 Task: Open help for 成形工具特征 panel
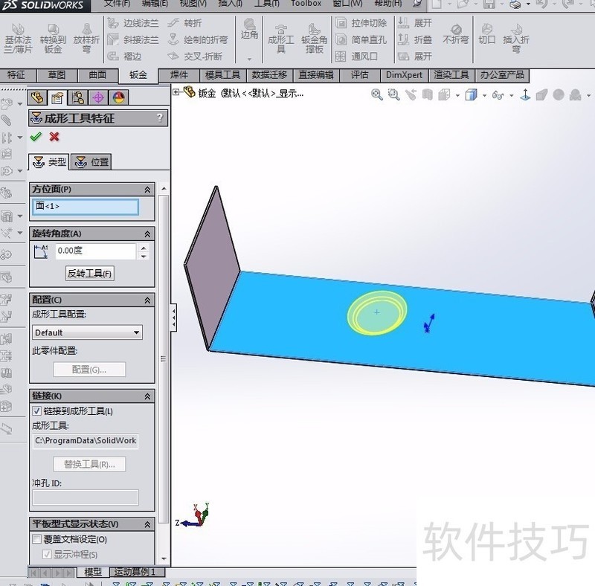[x=160, y=117]
